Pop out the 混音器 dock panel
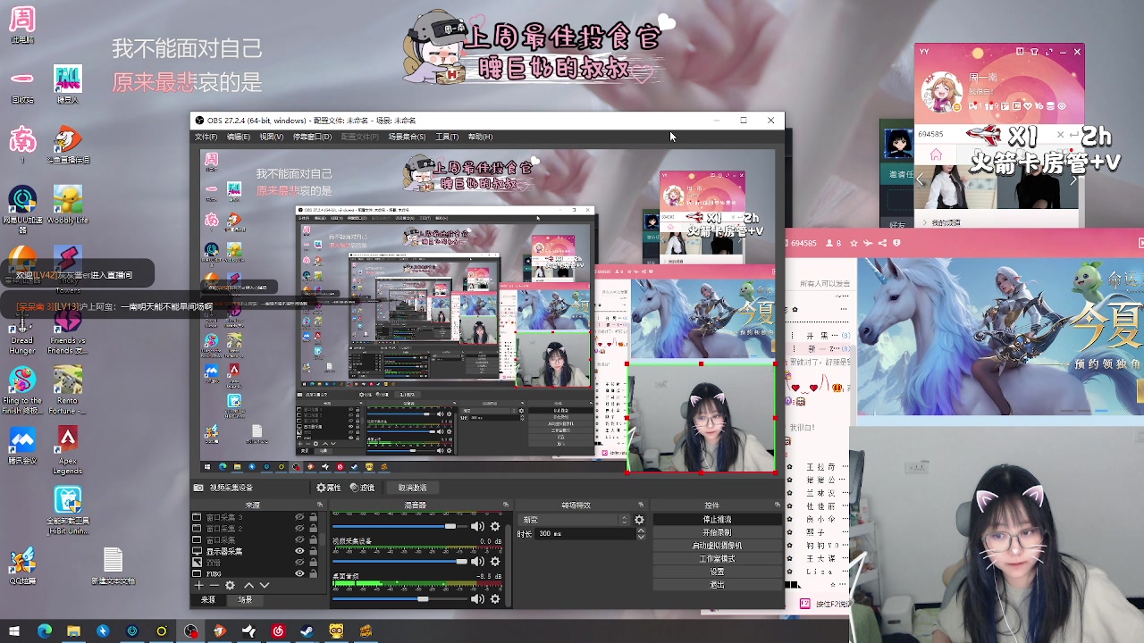This screenshot has width=1144, height=643. click(x=505, y=505)
